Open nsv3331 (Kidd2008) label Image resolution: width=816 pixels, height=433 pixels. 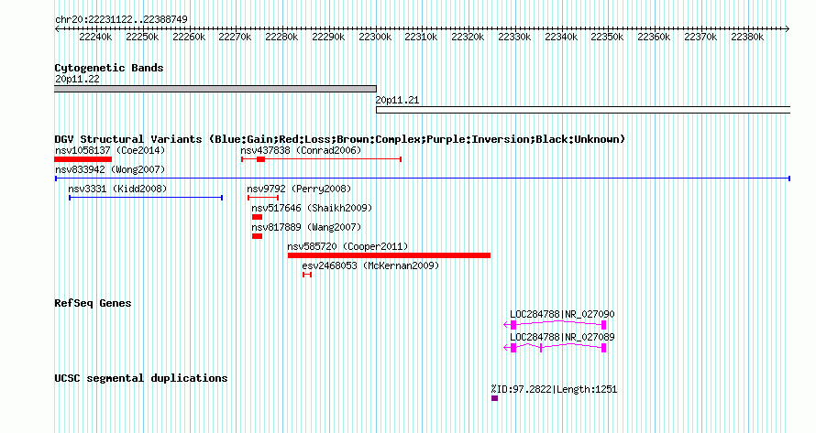[x=117, y=189]
